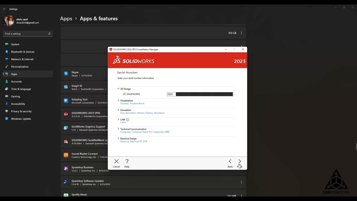Select the Snagit 10 list entry
The image size is (357, 201).
click(x=84, y=87)
